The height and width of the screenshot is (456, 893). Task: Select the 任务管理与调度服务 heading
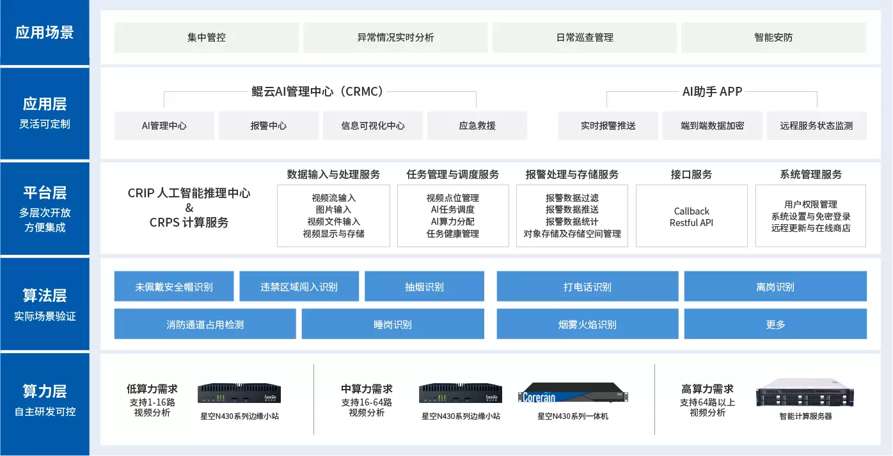[x=453, y=174]
